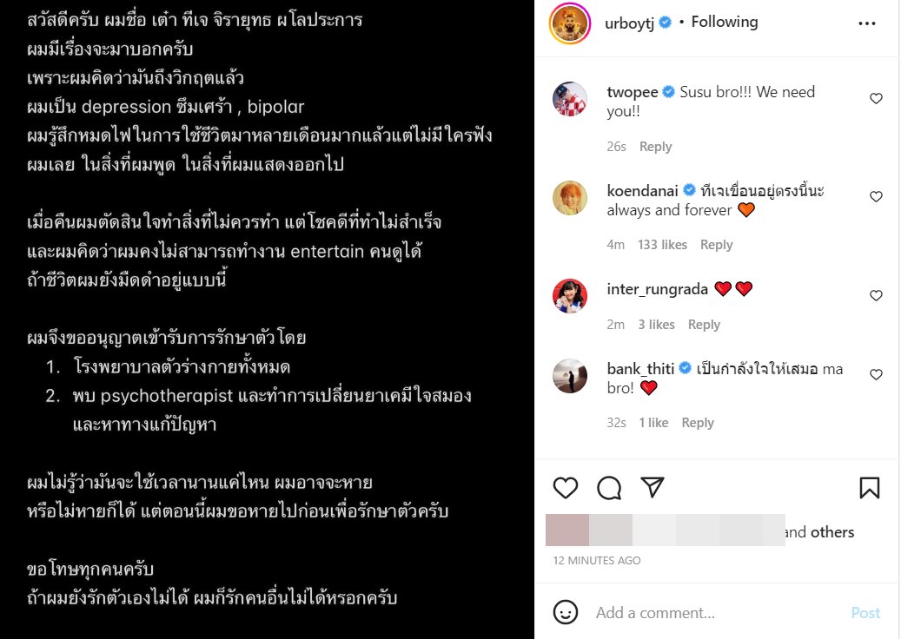Open the three-dot more options menu
This screenshot has width=901, height=639.
coord(866,23)
